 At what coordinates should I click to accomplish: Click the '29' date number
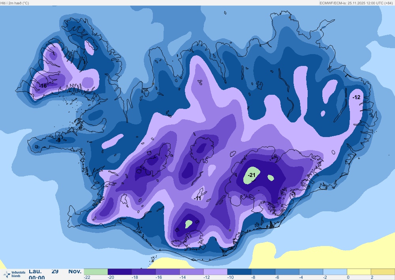pos(55,271)
